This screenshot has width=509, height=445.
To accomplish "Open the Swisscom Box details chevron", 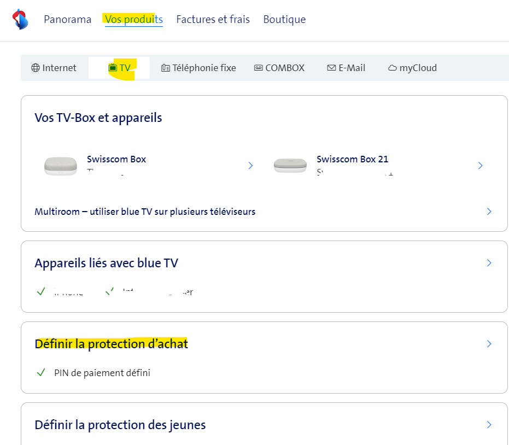I will (x=250, y=166).
